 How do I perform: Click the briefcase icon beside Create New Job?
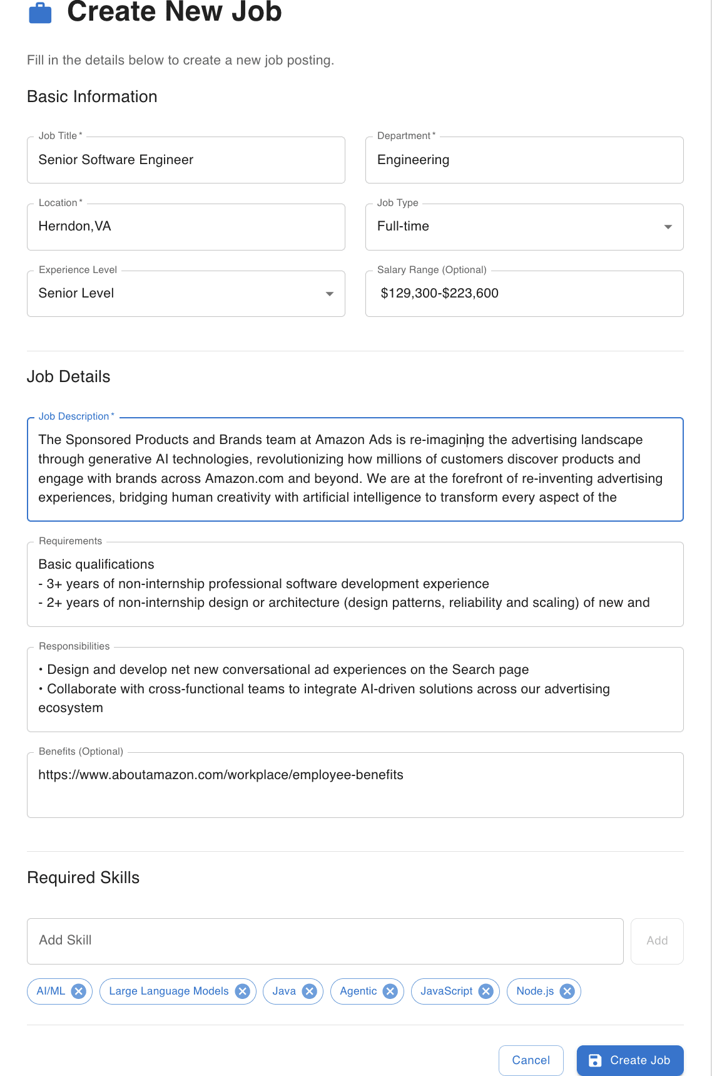point(40,13)
